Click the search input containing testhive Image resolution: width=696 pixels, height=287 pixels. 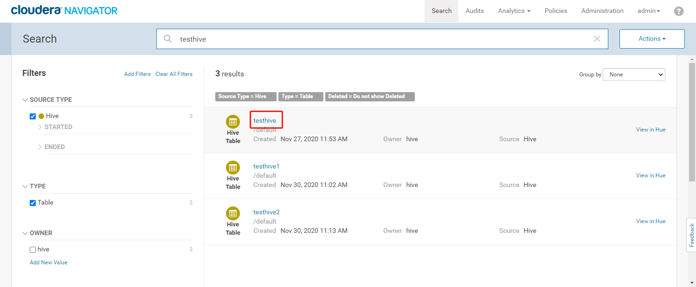point(382,39)
